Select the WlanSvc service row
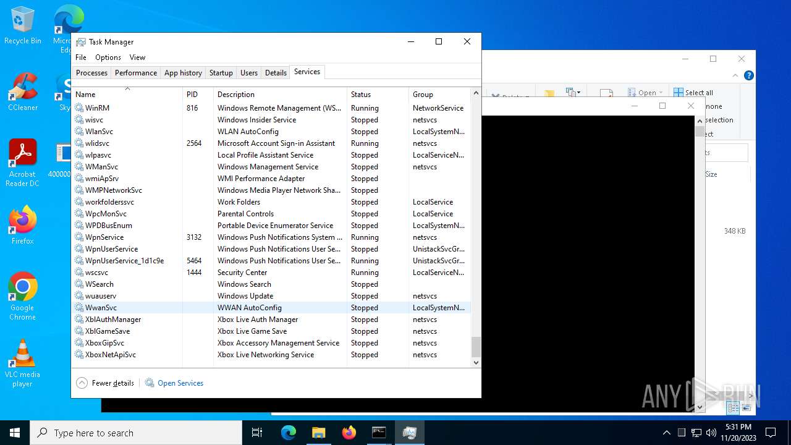Viewport: 791px width, 445px height. (x=271, y=132)
